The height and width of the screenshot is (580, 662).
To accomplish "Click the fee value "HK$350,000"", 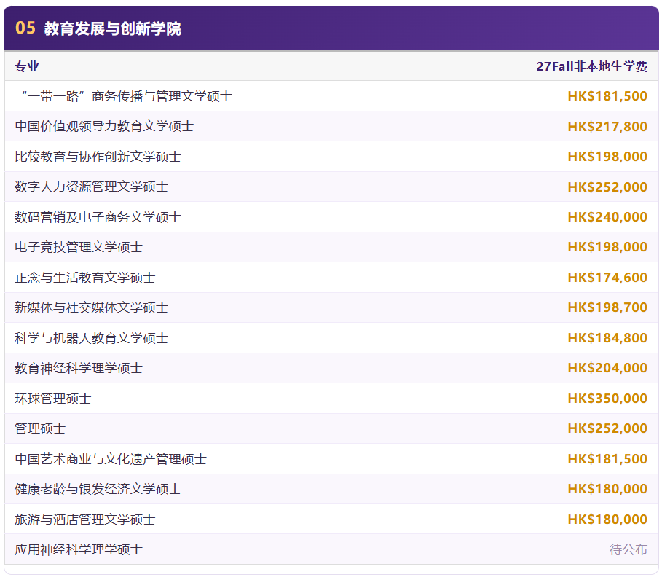I will pyautogui.click(x=607, y=399).
